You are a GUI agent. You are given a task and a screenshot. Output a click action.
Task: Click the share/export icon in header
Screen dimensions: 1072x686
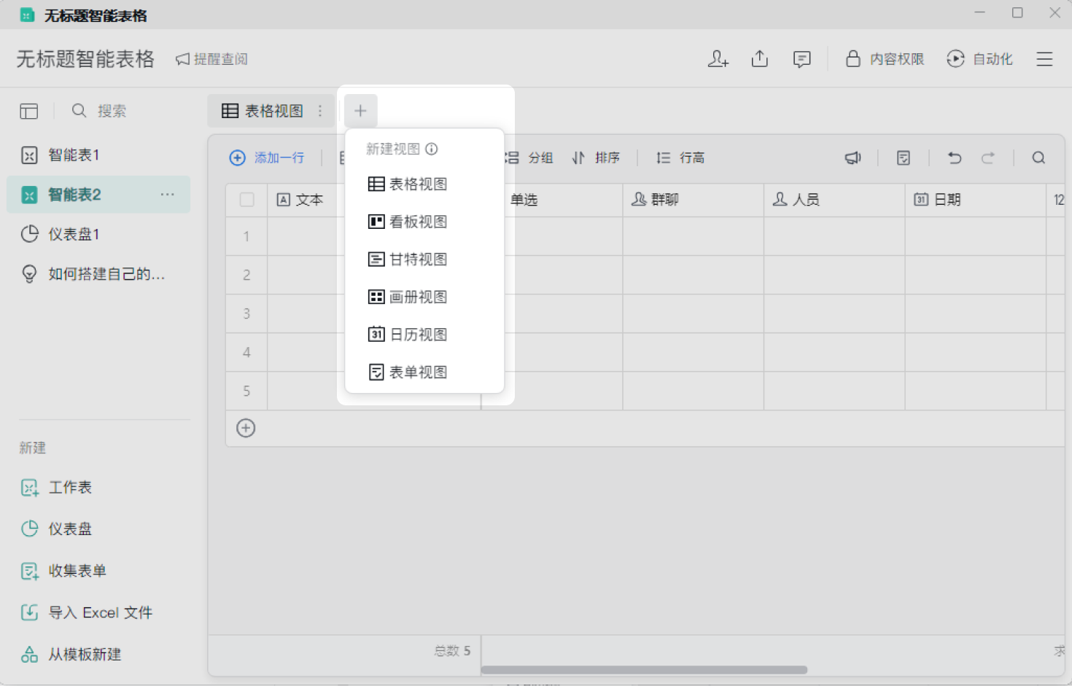[x=759, y=59]
